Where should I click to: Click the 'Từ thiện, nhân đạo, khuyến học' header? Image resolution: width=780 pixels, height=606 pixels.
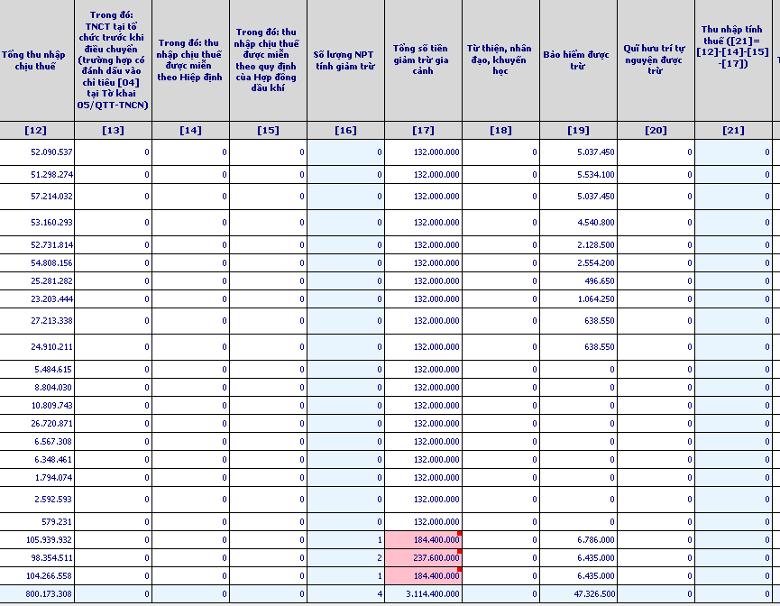(500, 60)
